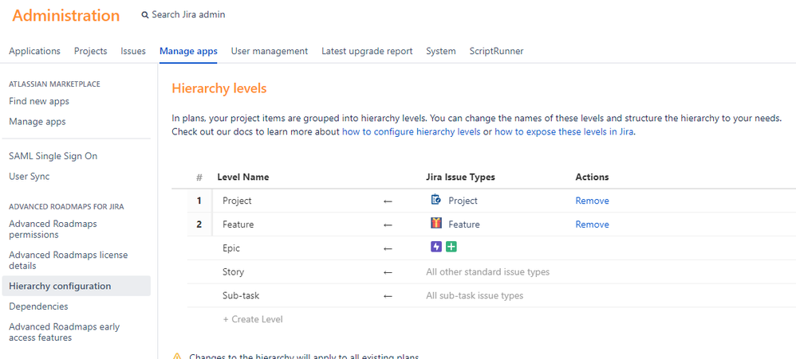The image size is (796, 359).
Task: Go to the User management tab
Action: (x=269, y=51)
